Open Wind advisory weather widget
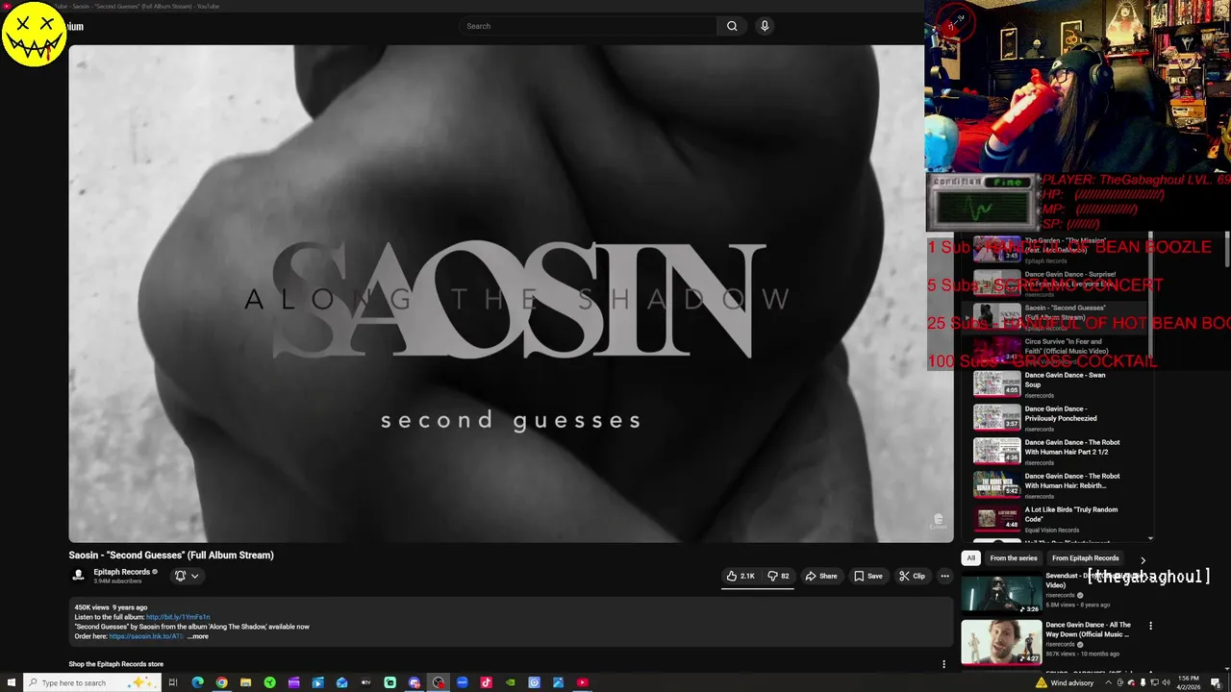The height and width of the screenshot is (692, 1231). pyautogui.click(x=1067, y=682)
